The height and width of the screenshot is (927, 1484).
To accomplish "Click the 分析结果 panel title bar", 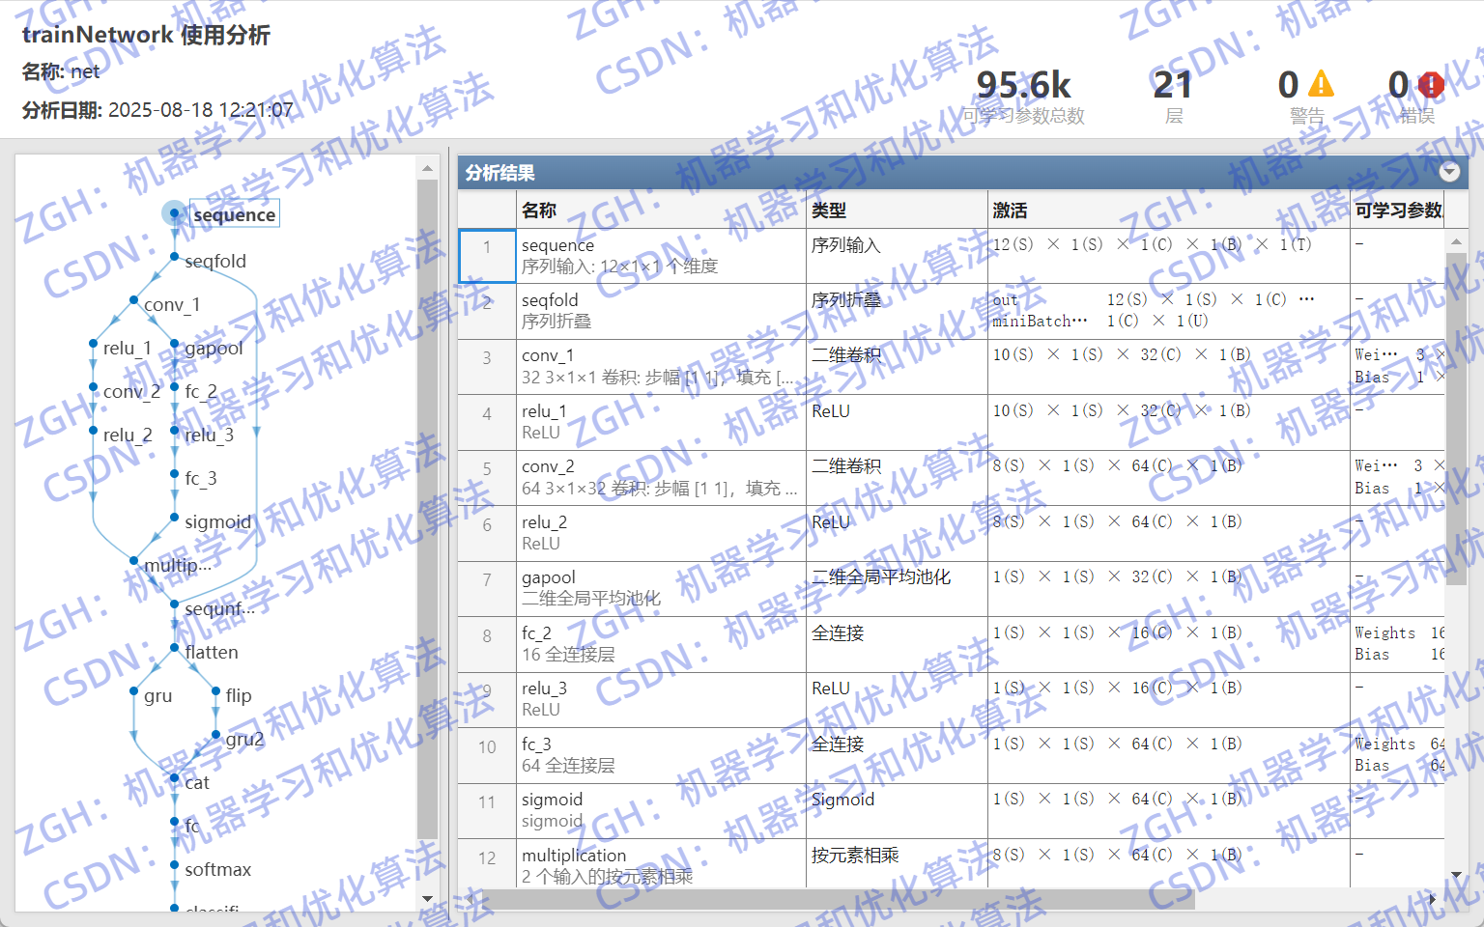I will coord(962,173).
